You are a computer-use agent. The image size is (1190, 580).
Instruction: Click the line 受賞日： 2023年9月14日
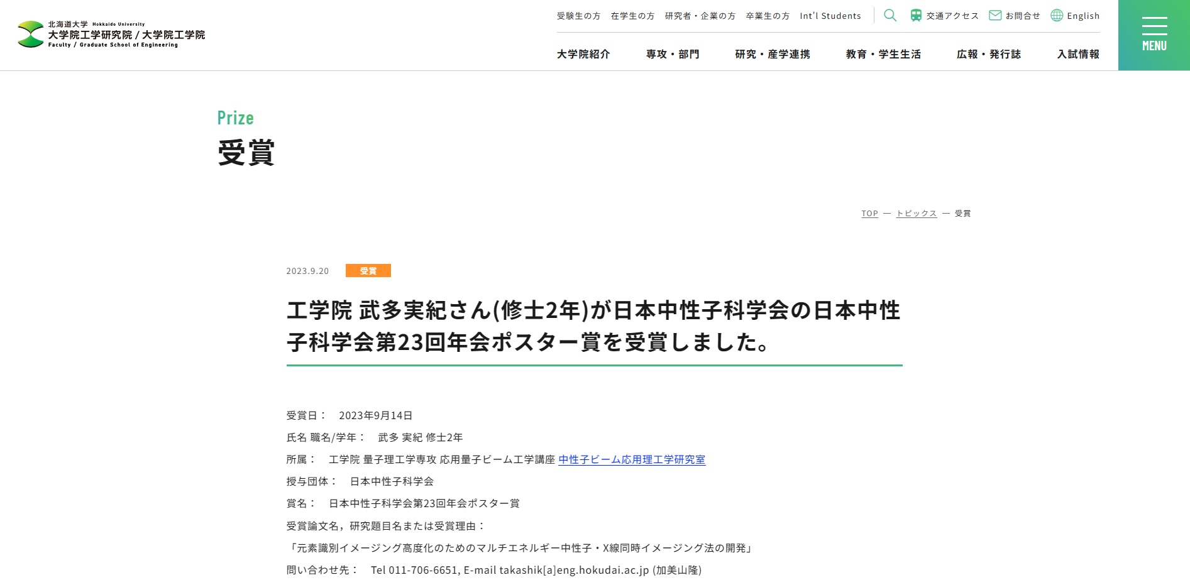pos(350,415)
